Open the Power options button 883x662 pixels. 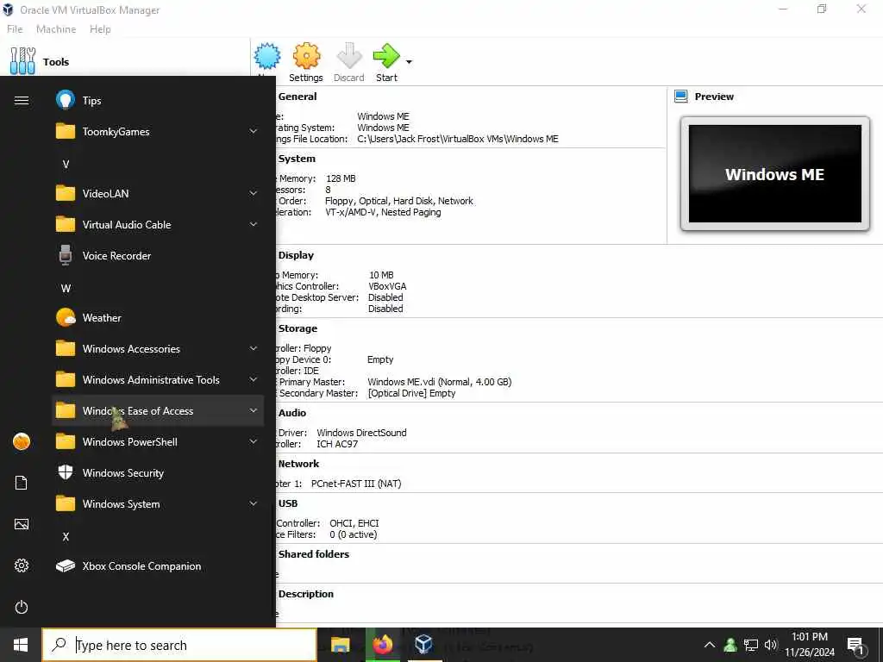22,607
